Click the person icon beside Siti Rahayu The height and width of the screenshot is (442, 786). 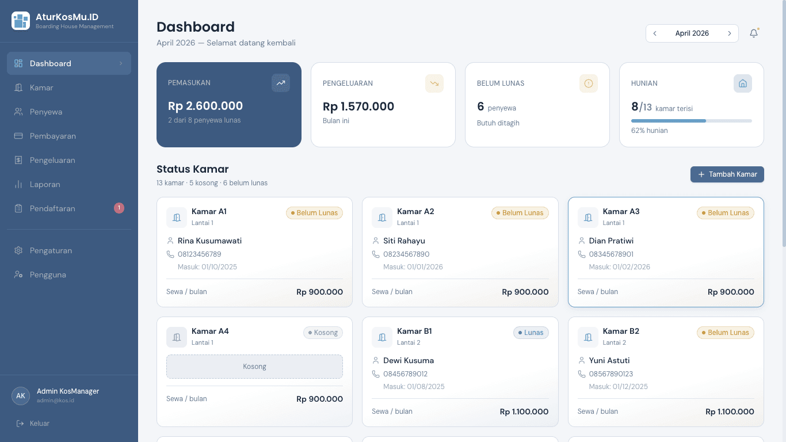coord(376,241)
